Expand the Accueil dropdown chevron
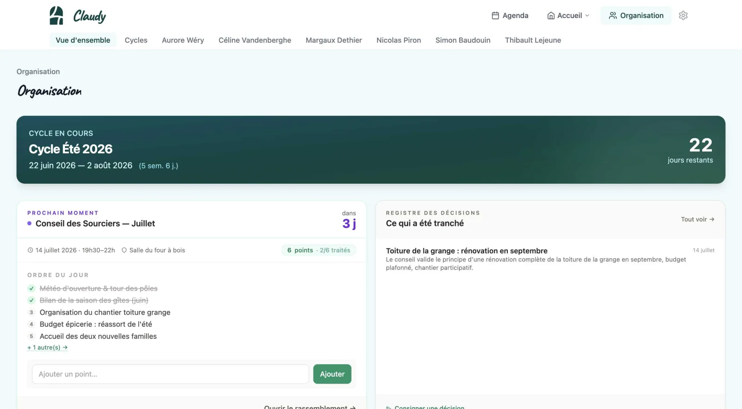Viewport: 742px width, 409px height. 587,15
